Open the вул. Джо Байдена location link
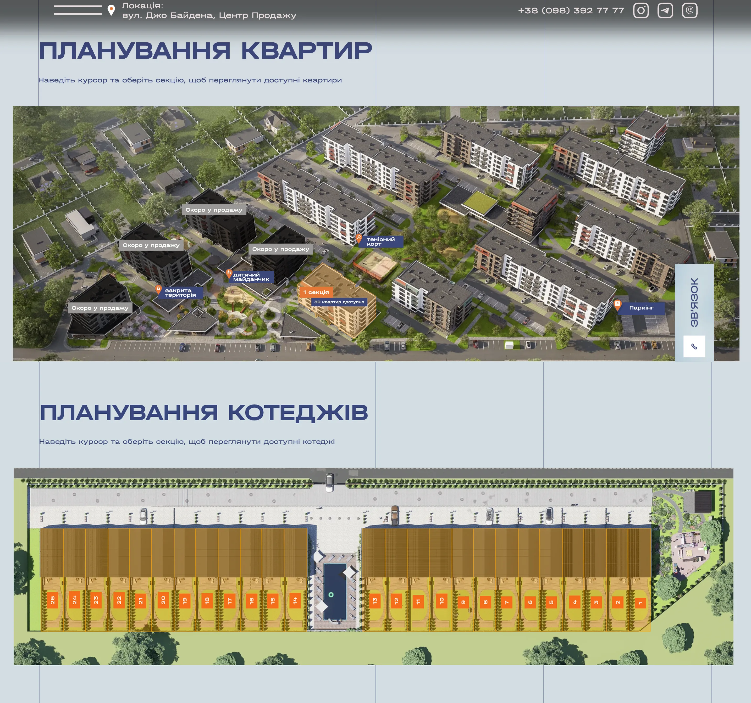Screen dimensions: 751x703 [x=209, y=15]
